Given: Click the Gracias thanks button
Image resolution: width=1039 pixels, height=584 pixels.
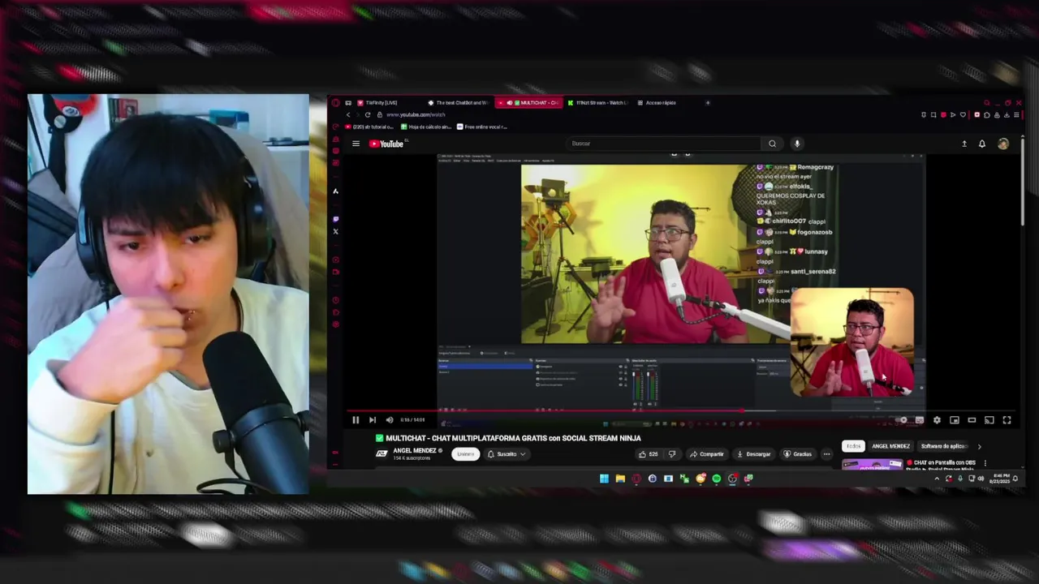Looking at the screenshot, I should pyautogui.click(x=797, y=454).
